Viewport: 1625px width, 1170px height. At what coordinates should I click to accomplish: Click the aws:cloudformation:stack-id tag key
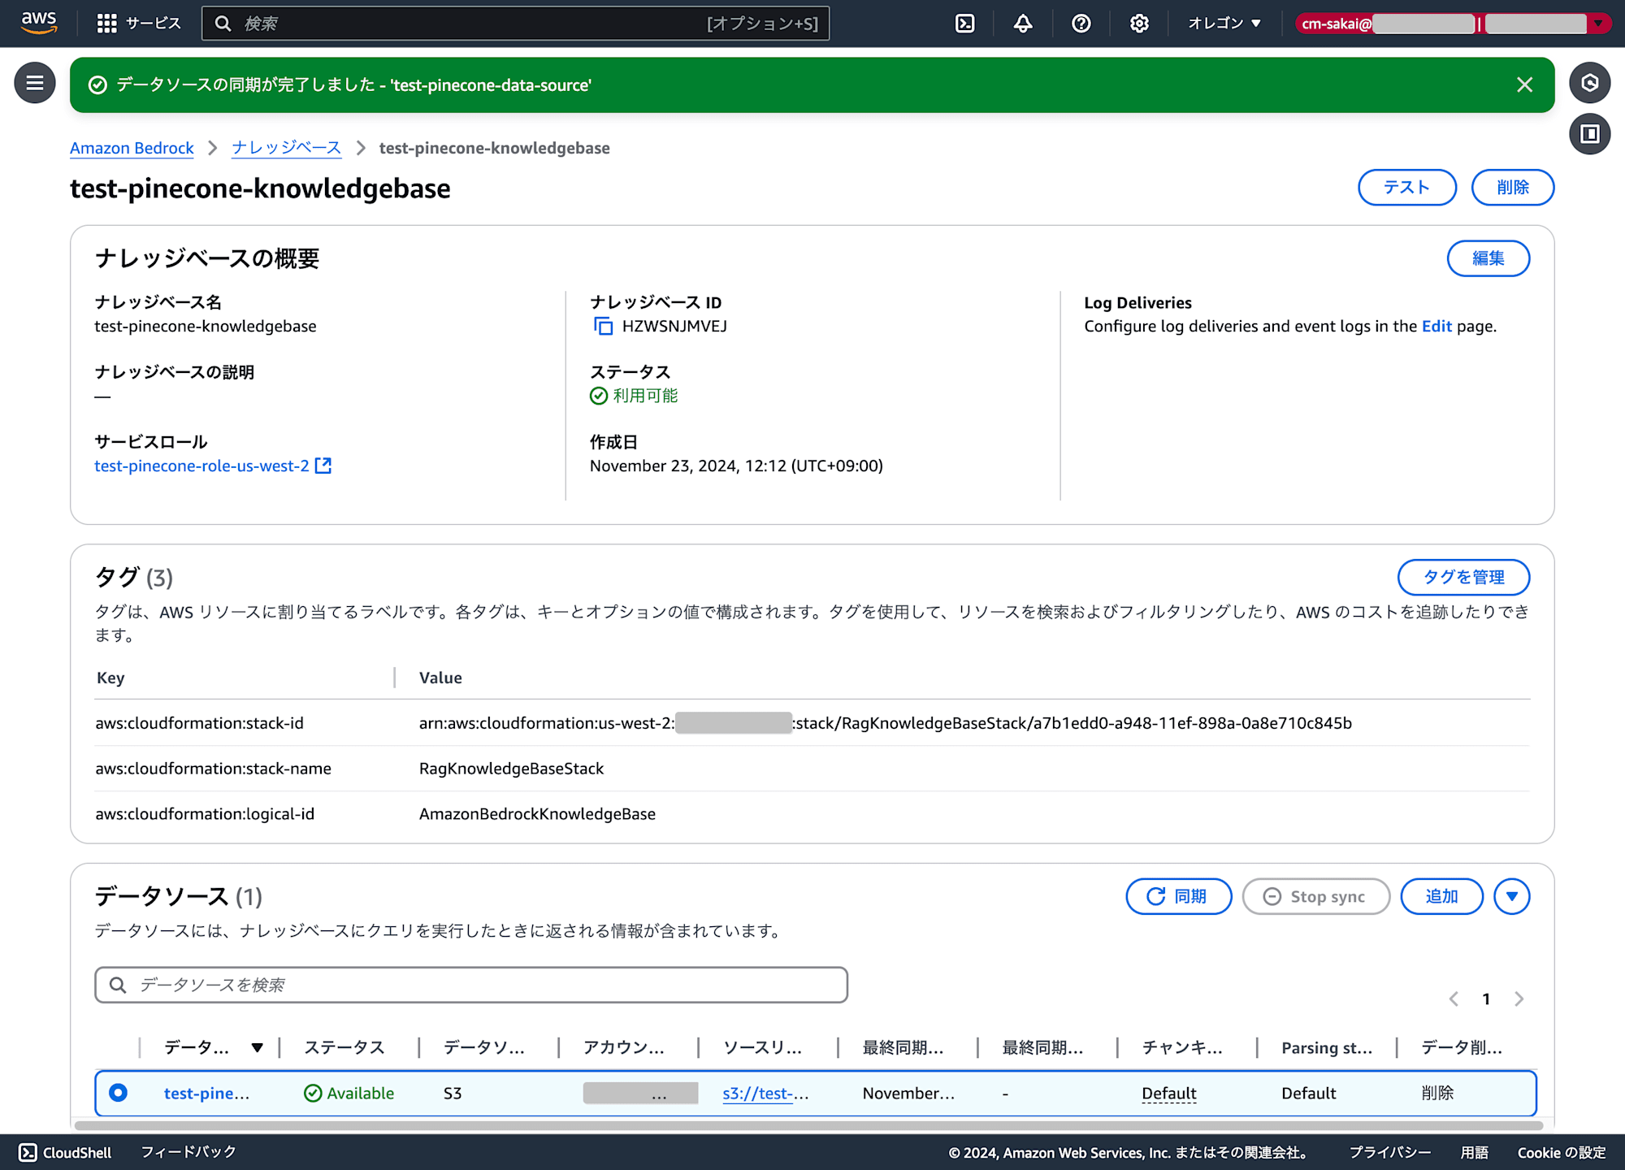click(199, 722)
